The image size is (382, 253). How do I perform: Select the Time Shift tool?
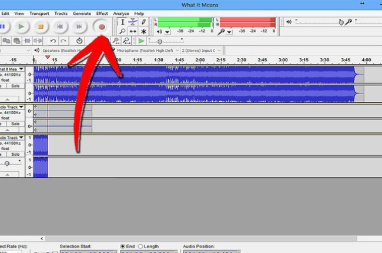(x=133, y=32)
